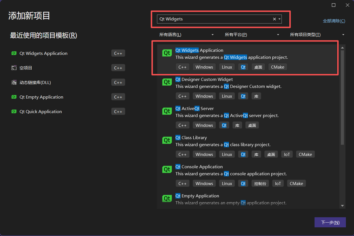
Task: Click CMake tag on Qt Class Library
Action: pyautogui.click(x=305, y=154)
